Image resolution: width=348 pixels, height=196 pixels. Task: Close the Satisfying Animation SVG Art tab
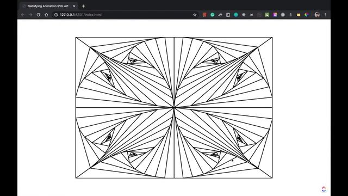pyautogui.click(x=74, y=6)
